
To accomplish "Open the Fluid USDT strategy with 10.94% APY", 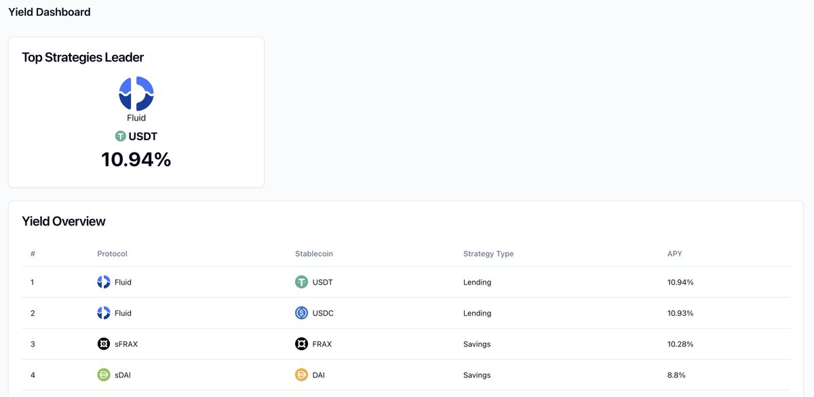I will [x=407, y=282].
